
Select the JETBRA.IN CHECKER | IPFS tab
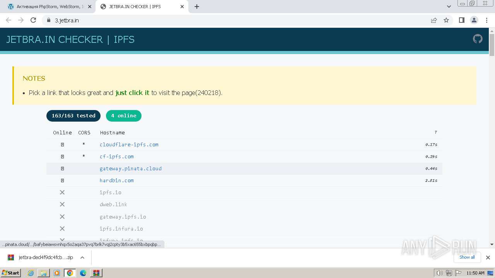[141, 7]
